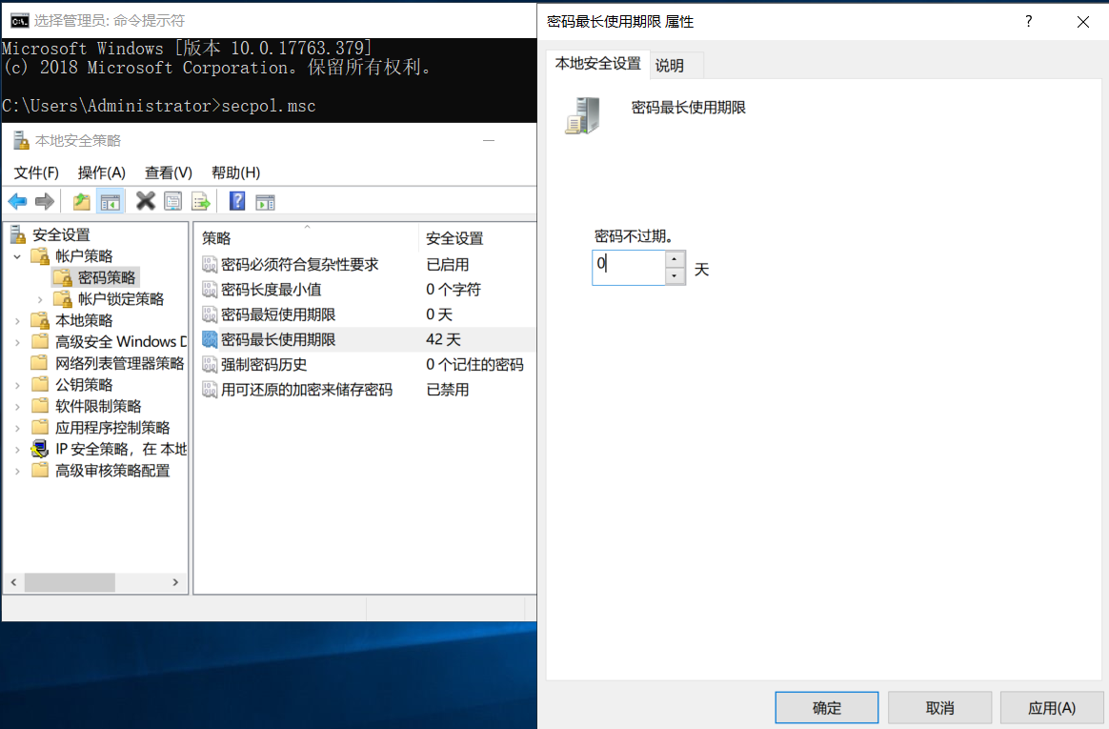Click the IP 安全策略 tree icon
The height and width of the screenshot is (729, 1109).
40,449
